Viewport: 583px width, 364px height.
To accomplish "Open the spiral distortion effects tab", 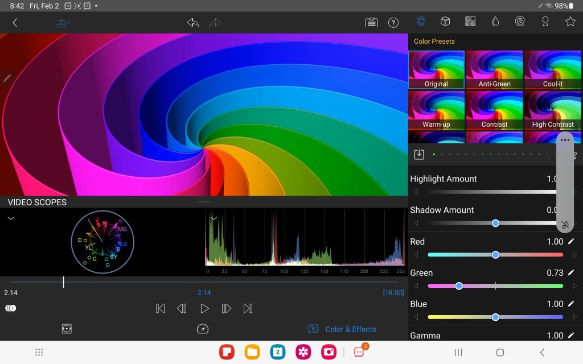I will tap(520, 22).
